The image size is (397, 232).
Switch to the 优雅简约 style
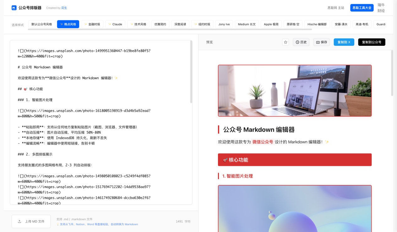(160, 24)
